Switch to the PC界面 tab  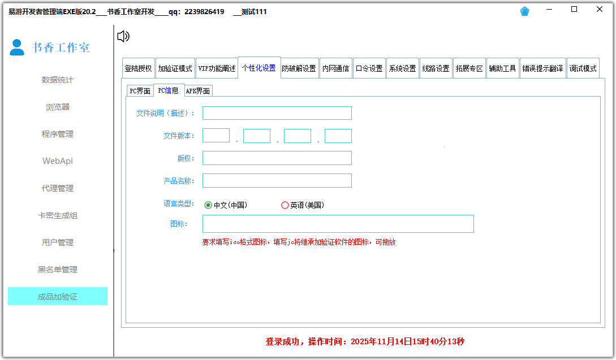(140, 90)
